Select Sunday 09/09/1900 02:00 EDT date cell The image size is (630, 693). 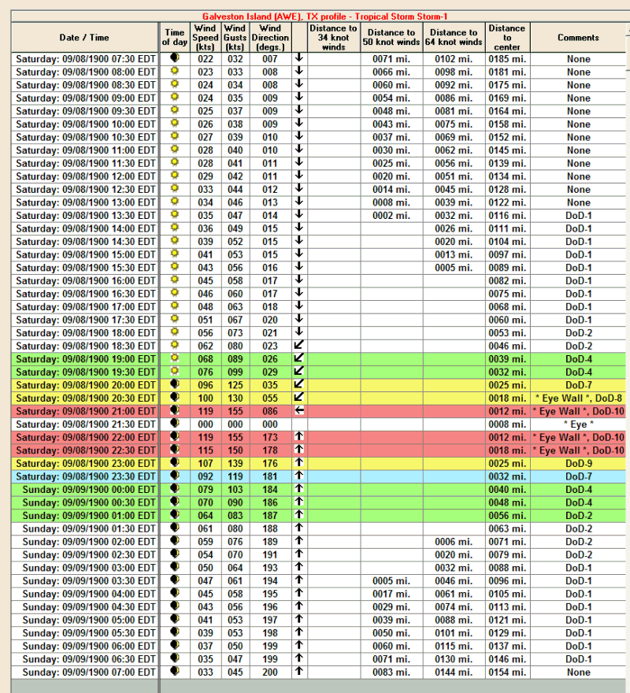(85, 542)
